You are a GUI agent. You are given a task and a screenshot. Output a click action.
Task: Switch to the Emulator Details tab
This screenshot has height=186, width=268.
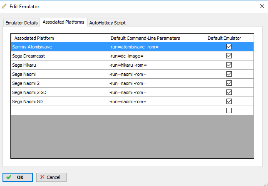point(22,23)
